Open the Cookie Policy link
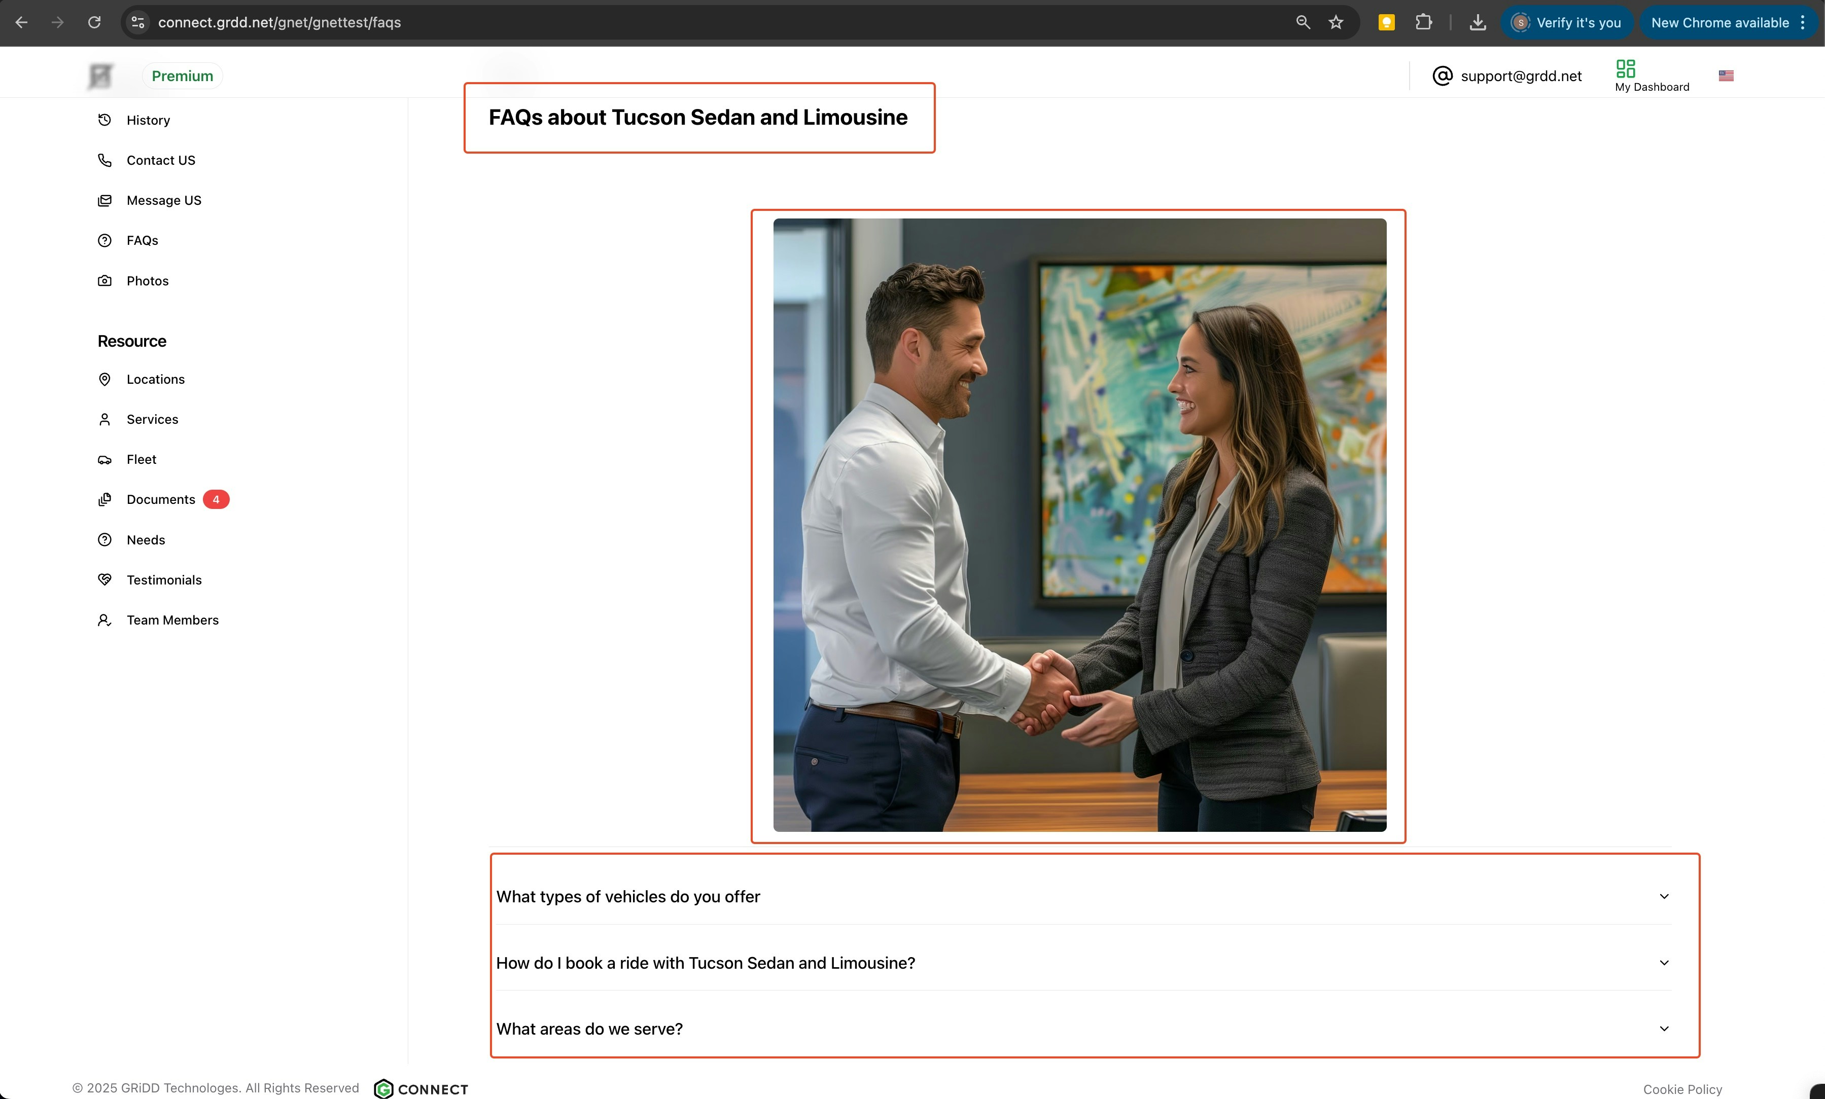This screenshot has width=1825, height=1099. (x=1682, y=1089)
